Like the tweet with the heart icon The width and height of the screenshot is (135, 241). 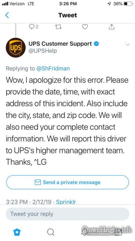pos(85,27)
